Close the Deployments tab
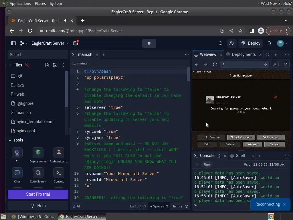 260,55
